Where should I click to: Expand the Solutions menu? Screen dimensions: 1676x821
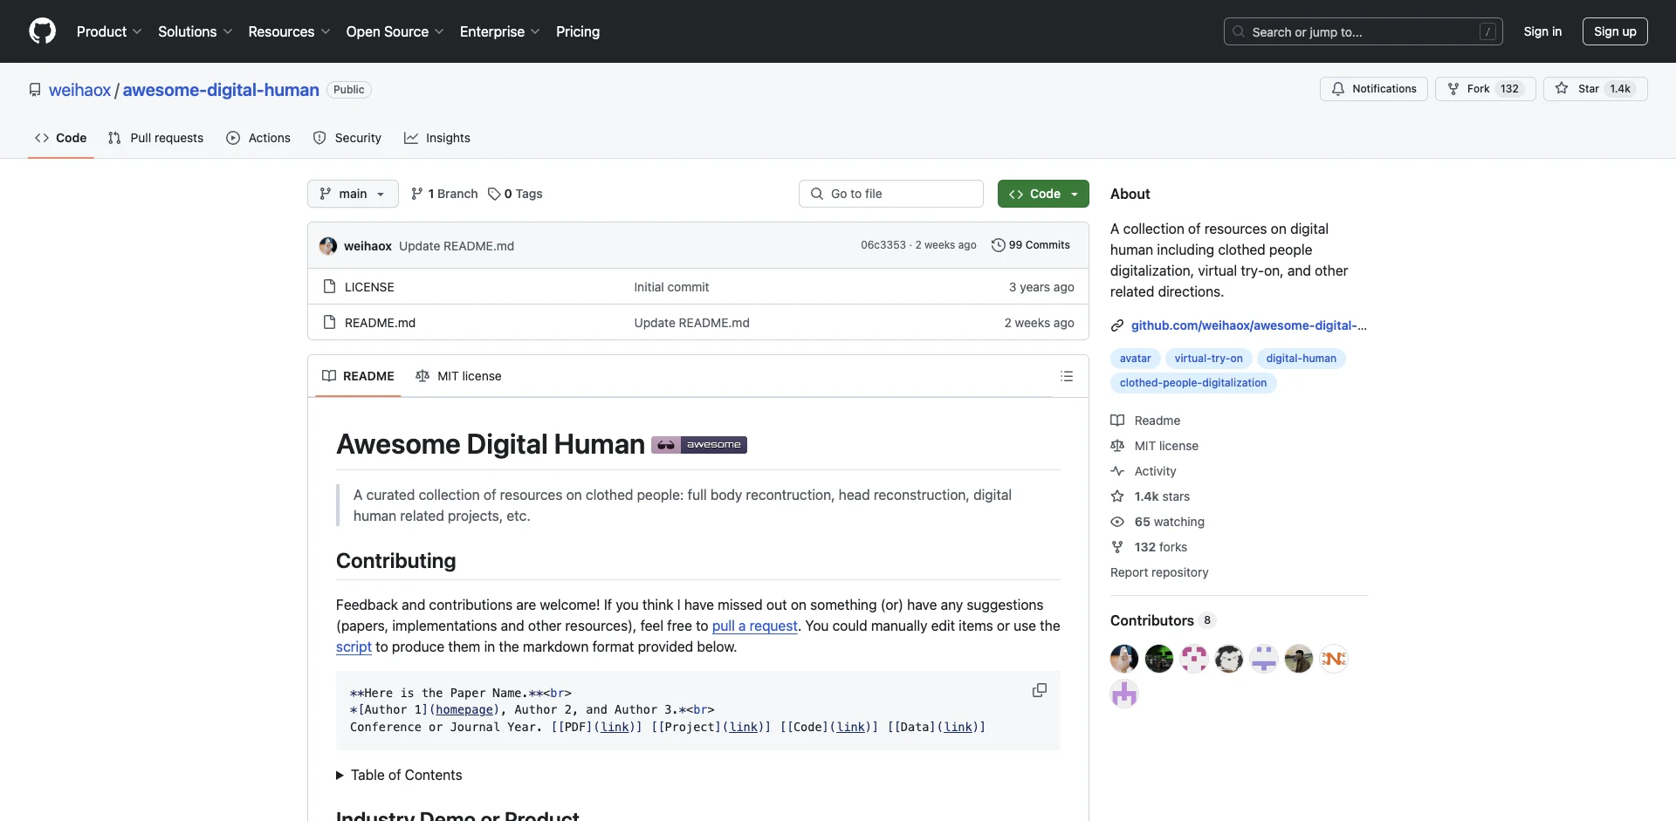point(196,31)
